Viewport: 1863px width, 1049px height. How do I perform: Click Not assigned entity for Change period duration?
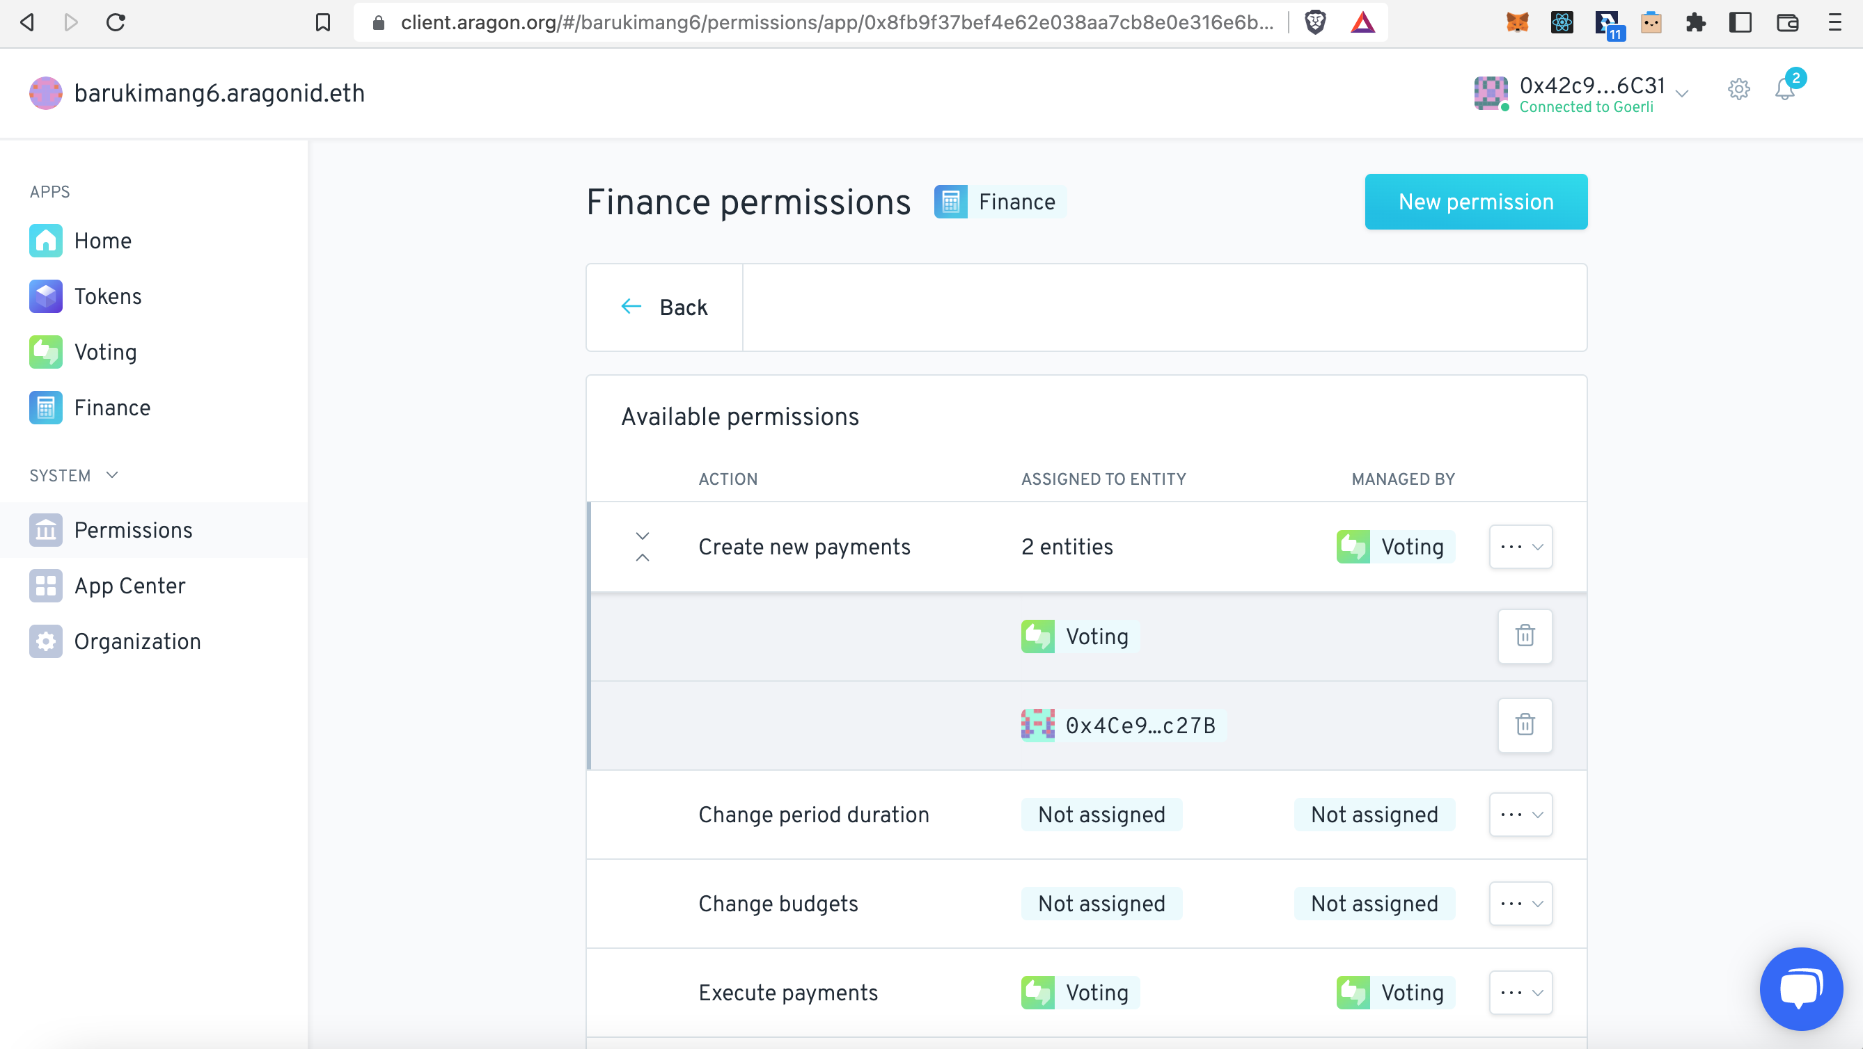tap(1101, 814)
